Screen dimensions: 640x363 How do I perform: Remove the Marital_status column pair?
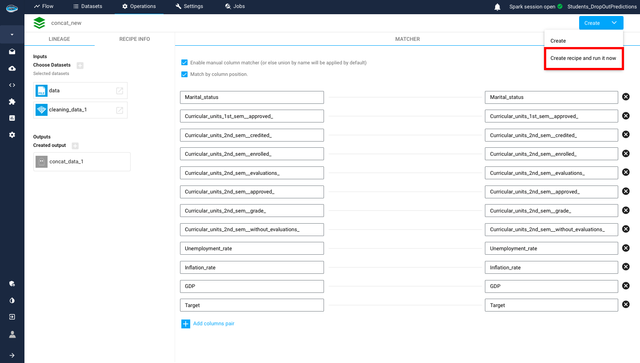coord(626,97)
